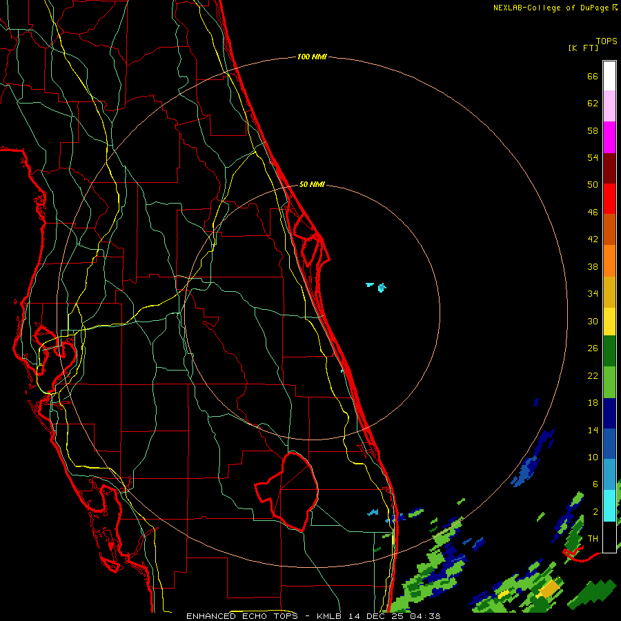621x621 pixels.
Task: Select the bright red legend color band
Action: click(609, 199)
